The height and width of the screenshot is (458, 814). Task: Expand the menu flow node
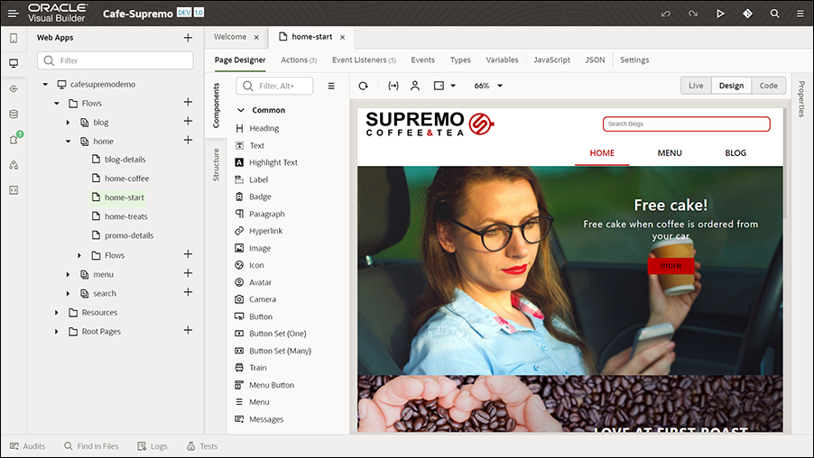(x=68, y=274)
